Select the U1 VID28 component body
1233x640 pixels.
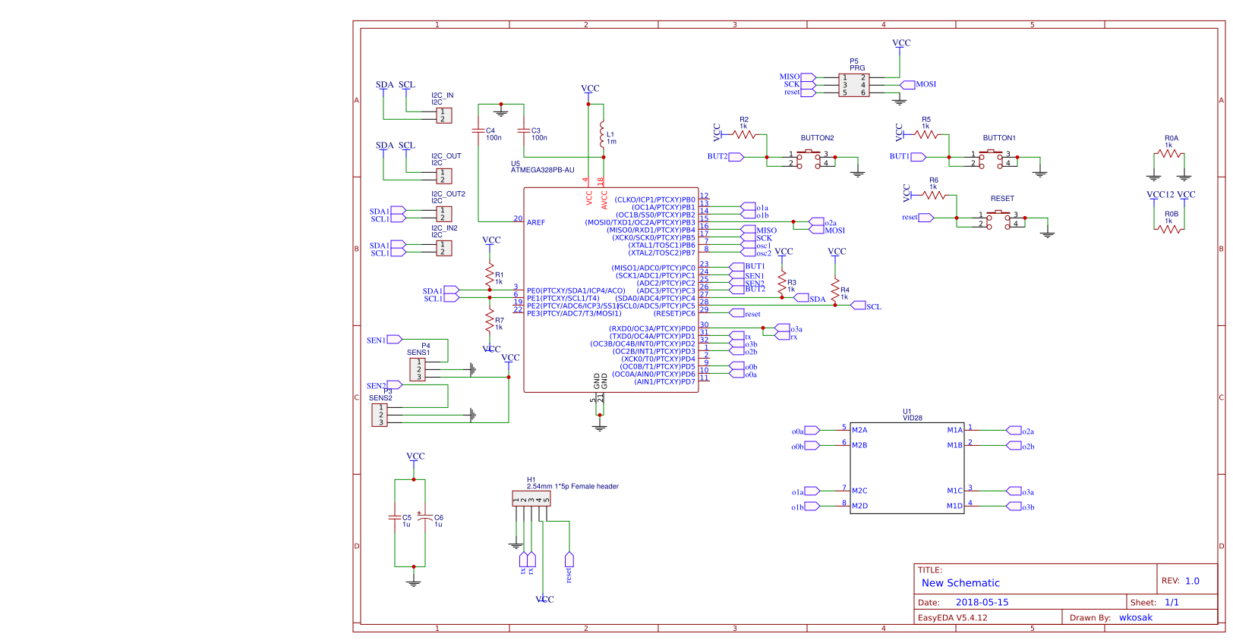click(x=907, y=468)
